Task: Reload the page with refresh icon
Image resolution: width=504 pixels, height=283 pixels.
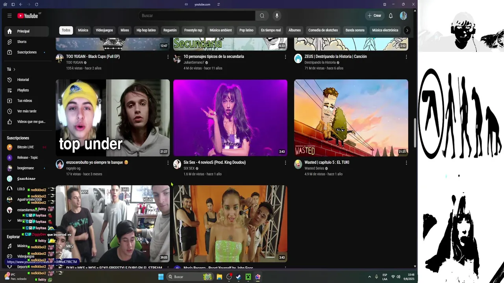Action: pos(37,4)
